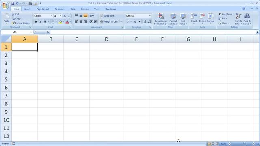Screen dimensions: 260x146
Task: Adjust the zoom slider handle
Action: tap(244, 144)
